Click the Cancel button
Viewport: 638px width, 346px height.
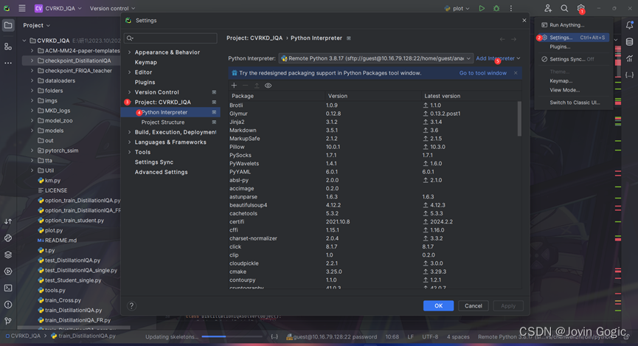pos(474,305)
